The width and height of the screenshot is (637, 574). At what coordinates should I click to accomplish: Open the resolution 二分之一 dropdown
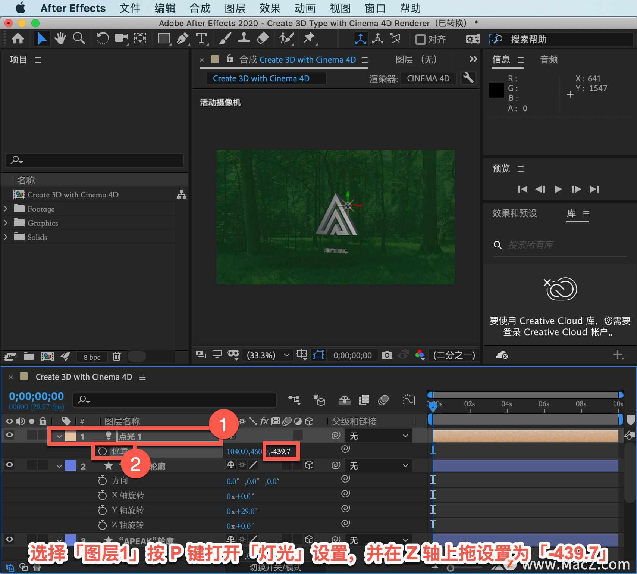click(x=454, y=355)
